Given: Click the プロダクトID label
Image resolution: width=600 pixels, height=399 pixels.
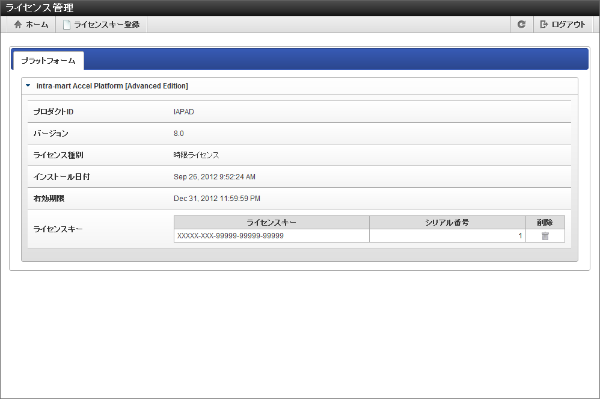Looking at the screenshot, I should [53, 112].
